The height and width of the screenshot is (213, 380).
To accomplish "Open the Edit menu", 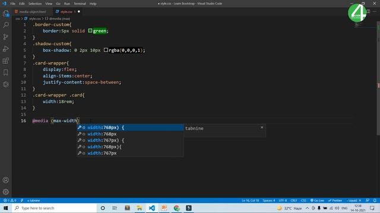I will click(x=22, y=4).
